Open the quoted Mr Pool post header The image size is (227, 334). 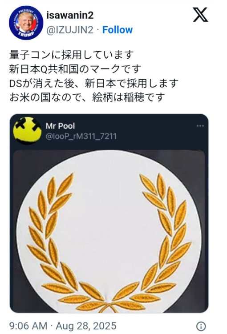(x=109, y=131)
